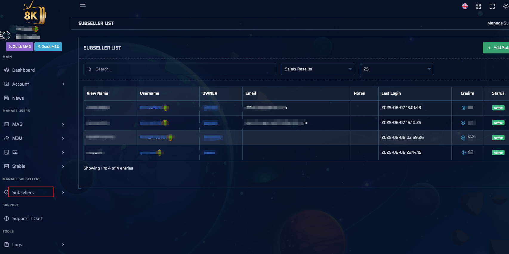The height and width of the screenshot is (254, 509).
Task: Click the Quick M3U button
Action: point(48,47)
